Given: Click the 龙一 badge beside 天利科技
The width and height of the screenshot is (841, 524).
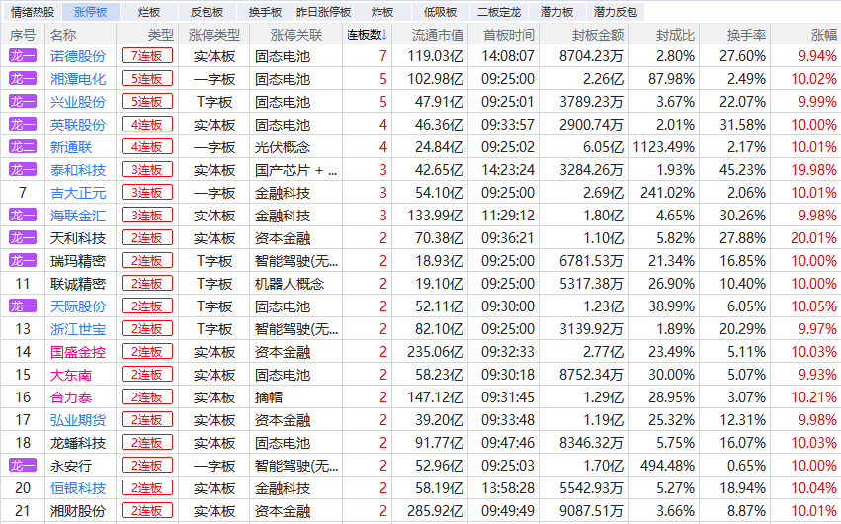Looking at the screenshot, I should pos(23,238).
